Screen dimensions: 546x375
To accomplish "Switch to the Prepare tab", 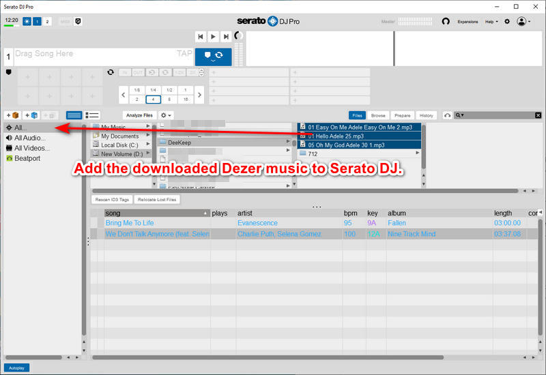I will point(403,115).
